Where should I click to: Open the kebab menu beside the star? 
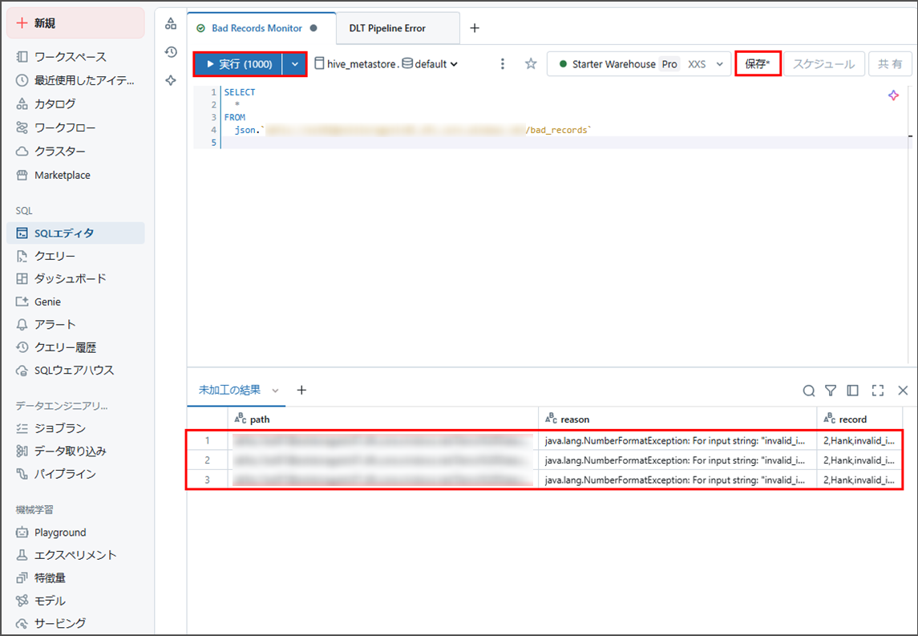(503, 64)
